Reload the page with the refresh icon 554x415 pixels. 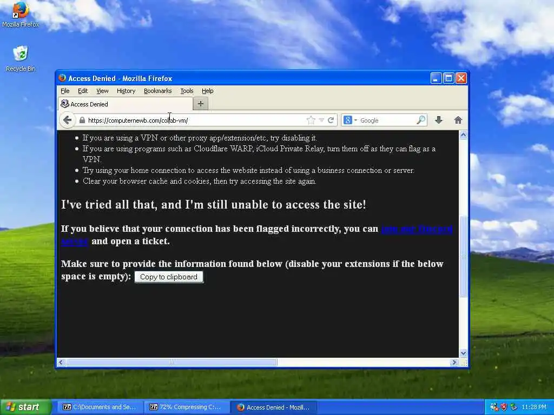point(331,121)
